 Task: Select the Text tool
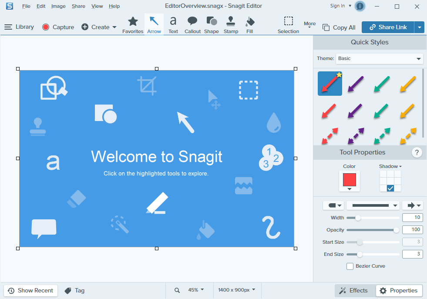(173, 25)
